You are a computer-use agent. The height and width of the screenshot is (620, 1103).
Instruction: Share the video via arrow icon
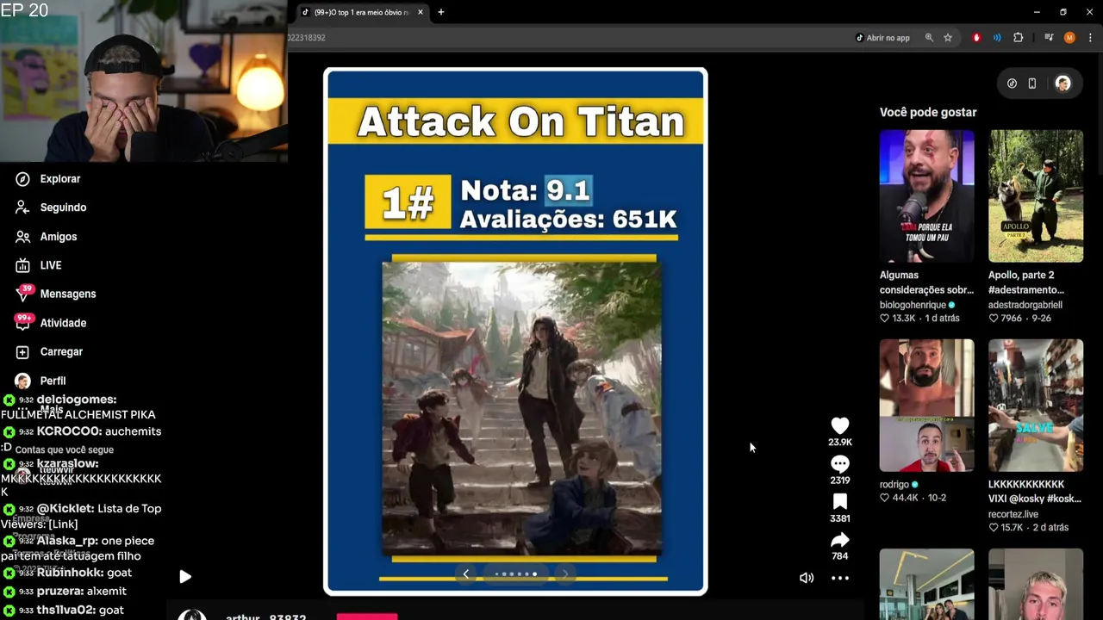[840, 540]
